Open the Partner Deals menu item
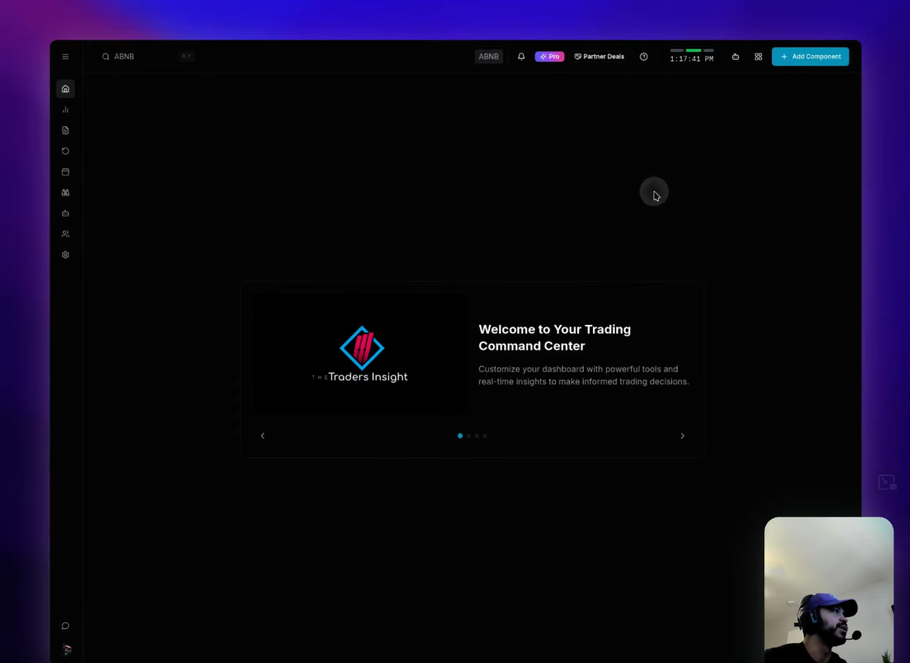Screen dimensions: 910x663 pyautogui.click(x=599, y=56)
